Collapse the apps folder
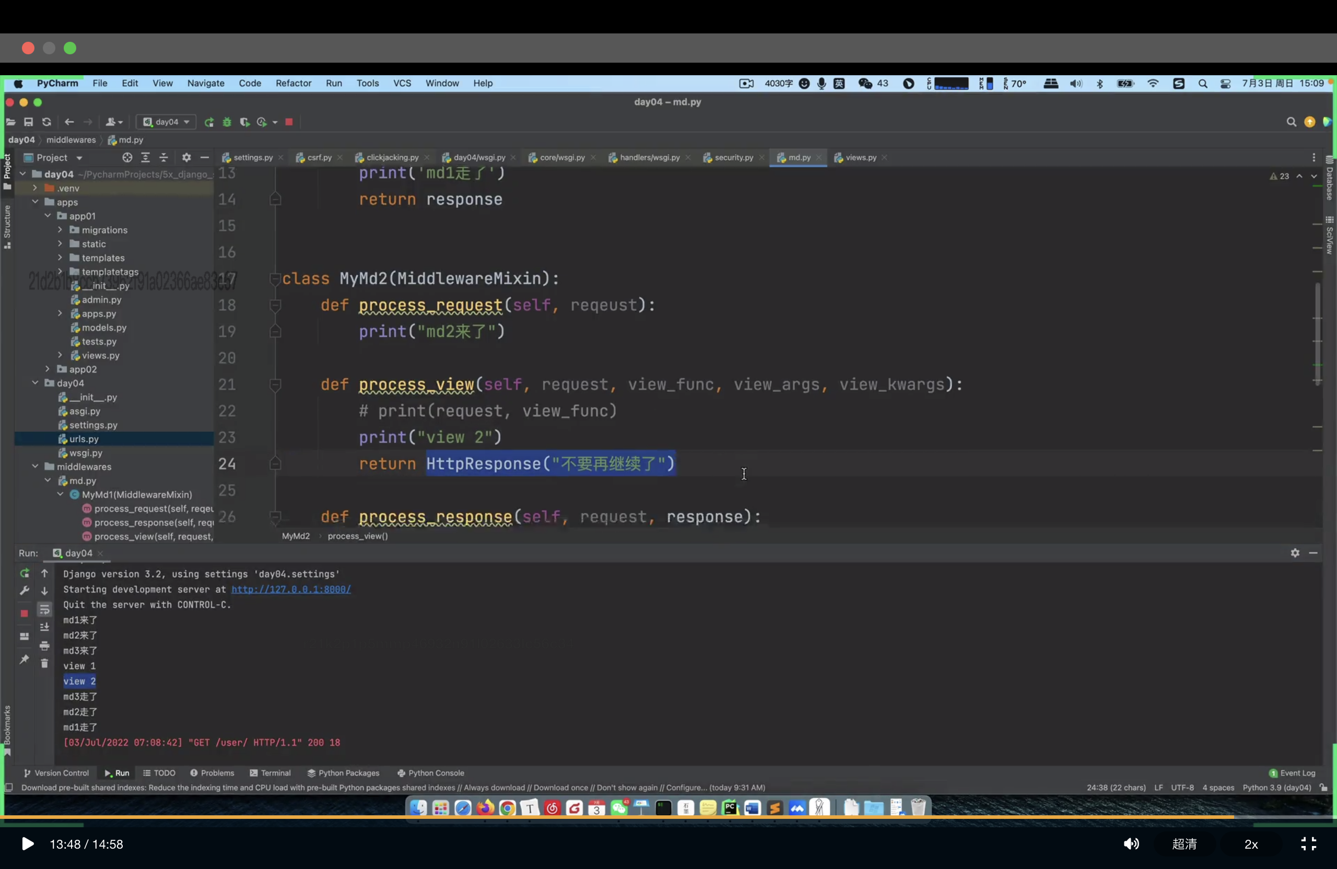Image resolution: width=1337 pixels, height=869 pixels. (x=36, y=202)
